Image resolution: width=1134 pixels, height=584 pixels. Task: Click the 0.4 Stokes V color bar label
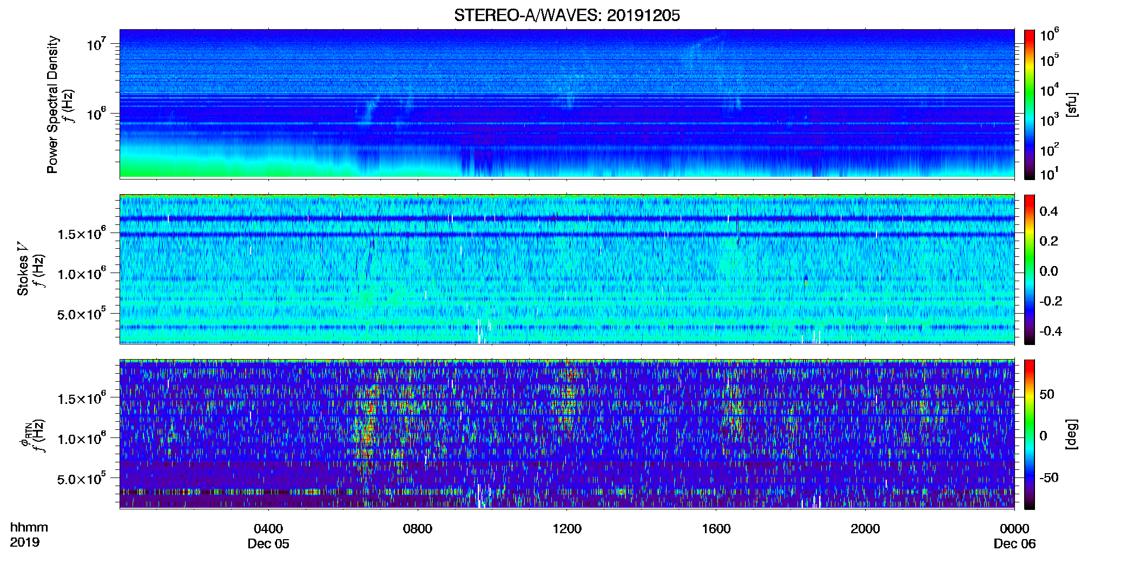coord(1049,211)
